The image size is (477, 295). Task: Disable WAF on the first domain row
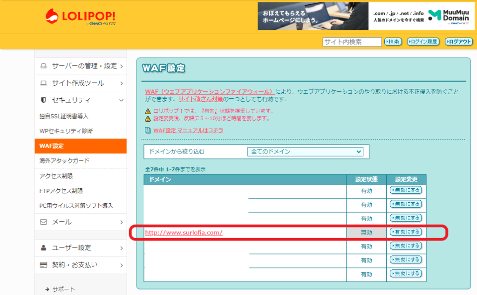coord(406,190)
